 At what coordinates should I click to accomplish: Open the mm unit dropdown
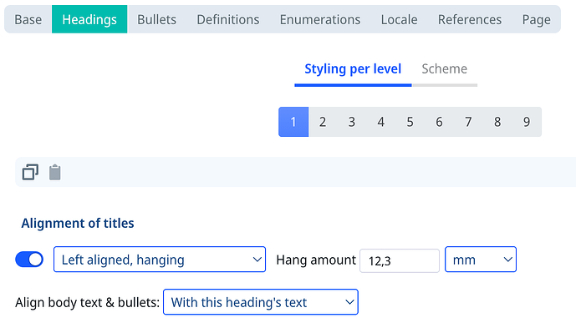(481, 260)
